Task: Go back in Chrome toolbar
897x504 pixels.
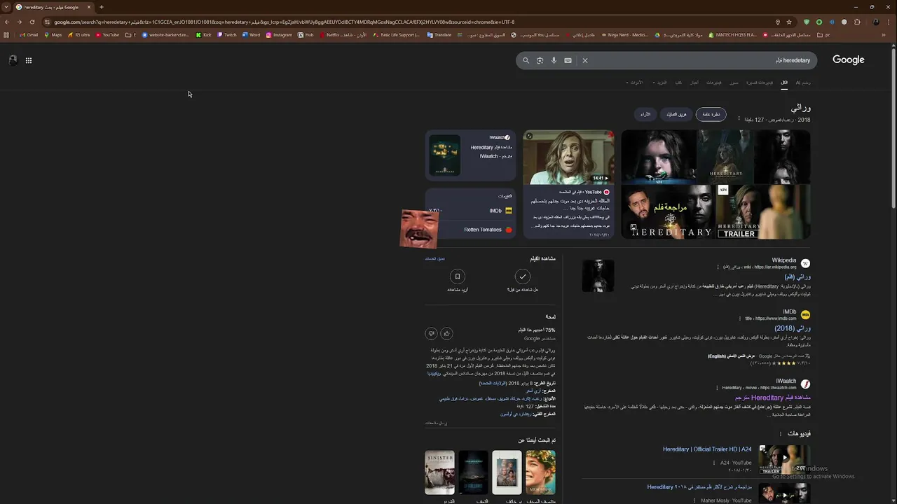Action: tap(6, 22)
